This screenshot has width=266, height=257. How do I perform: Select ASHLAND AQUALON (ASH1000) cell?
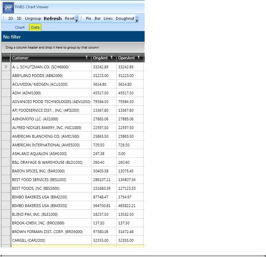(x=51, y=154)
